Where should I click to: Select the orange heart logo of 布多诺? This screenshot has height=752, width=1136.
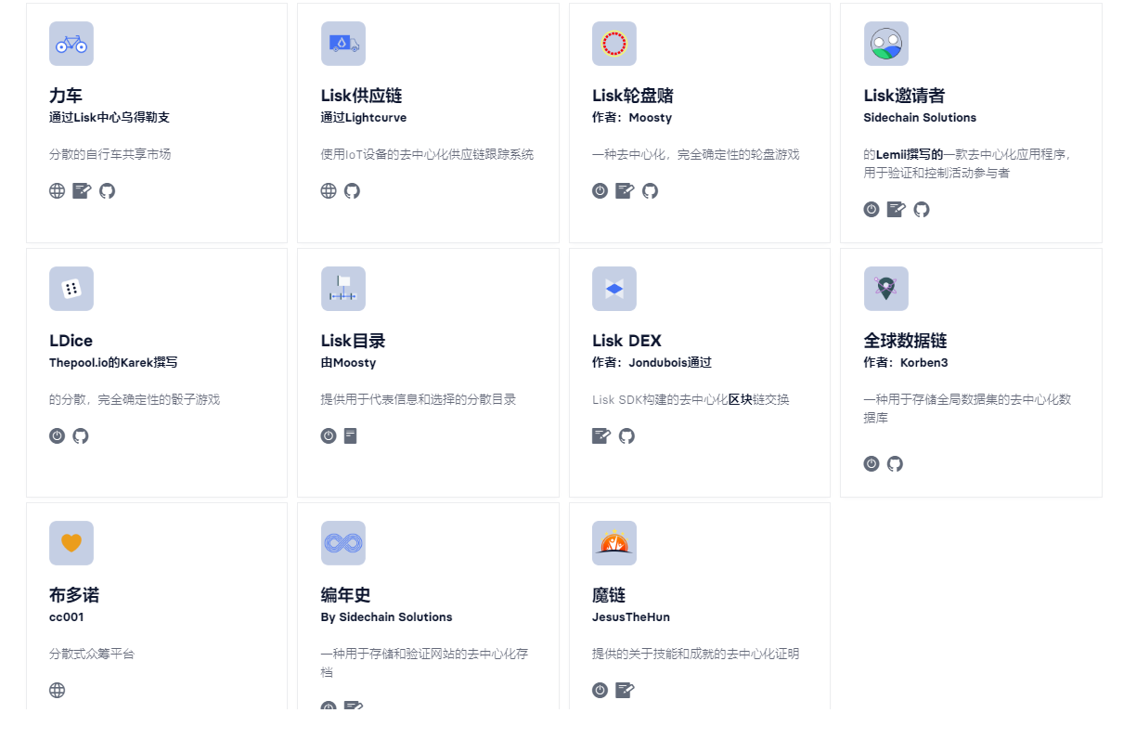(71, 543)
